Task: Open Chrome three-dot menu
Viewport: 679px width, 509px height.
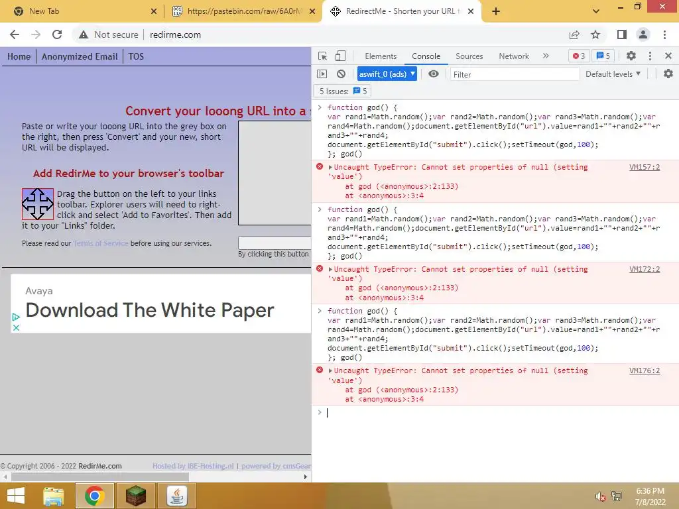Action: click(664, 34)
